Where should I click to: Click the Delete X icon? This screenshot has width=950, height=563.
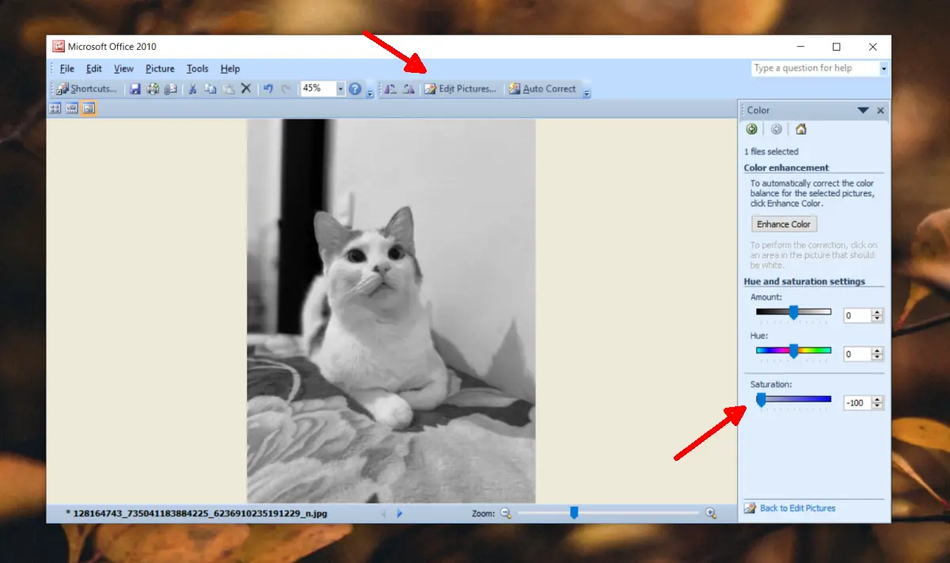[x=245, y=89]
